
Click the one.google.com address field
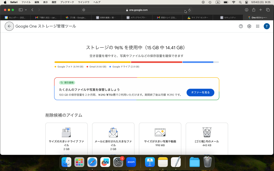137,10
